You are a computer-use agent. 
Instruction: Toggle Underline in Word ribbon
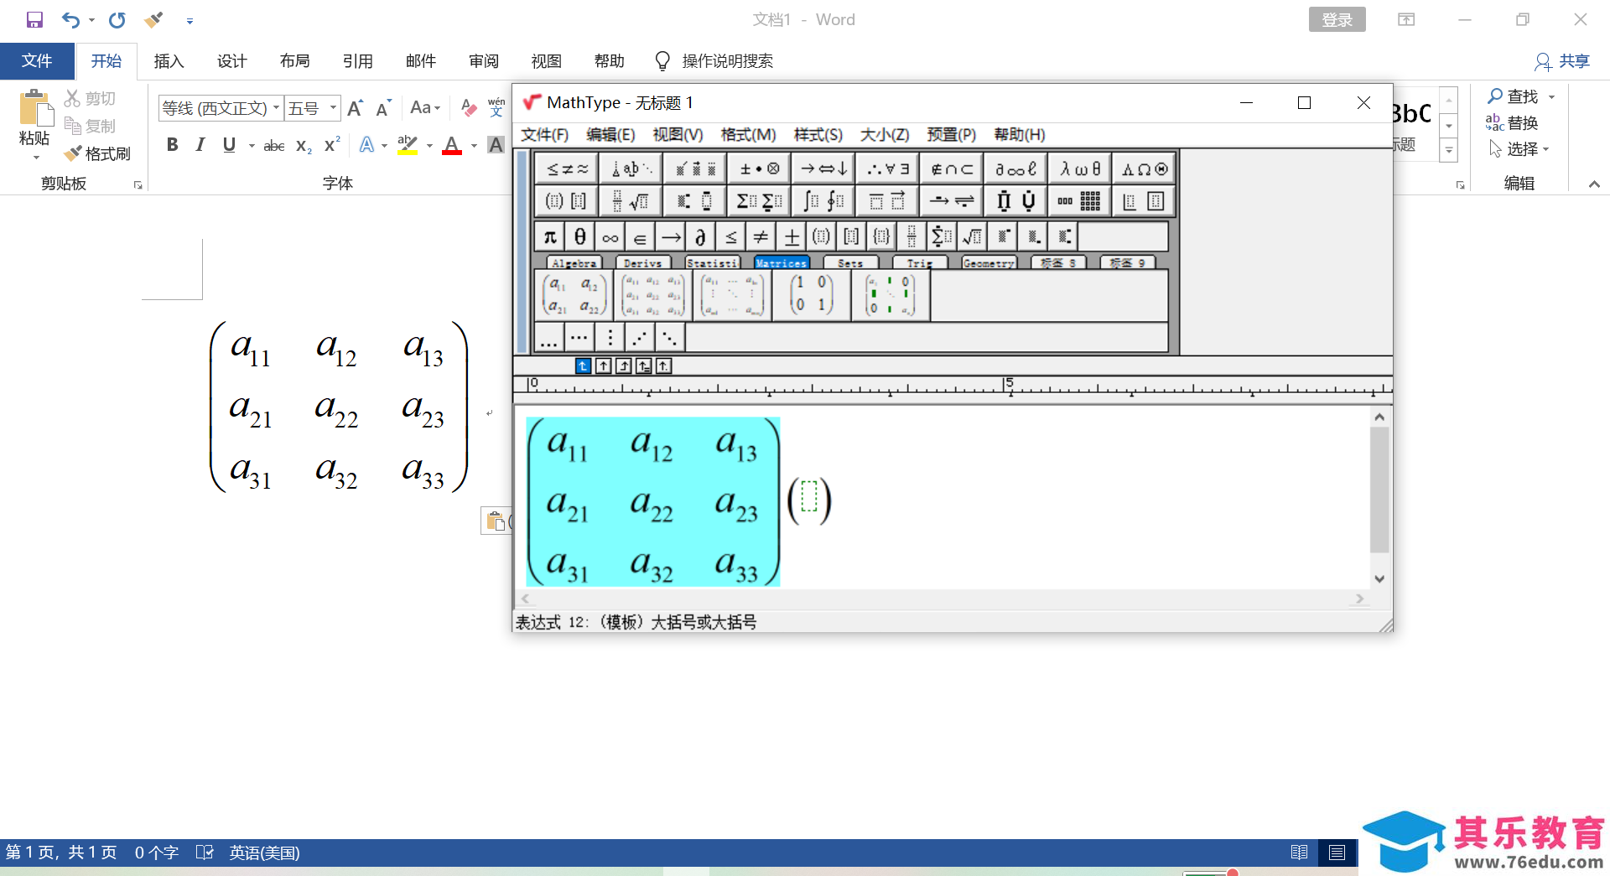pos(229,144)
